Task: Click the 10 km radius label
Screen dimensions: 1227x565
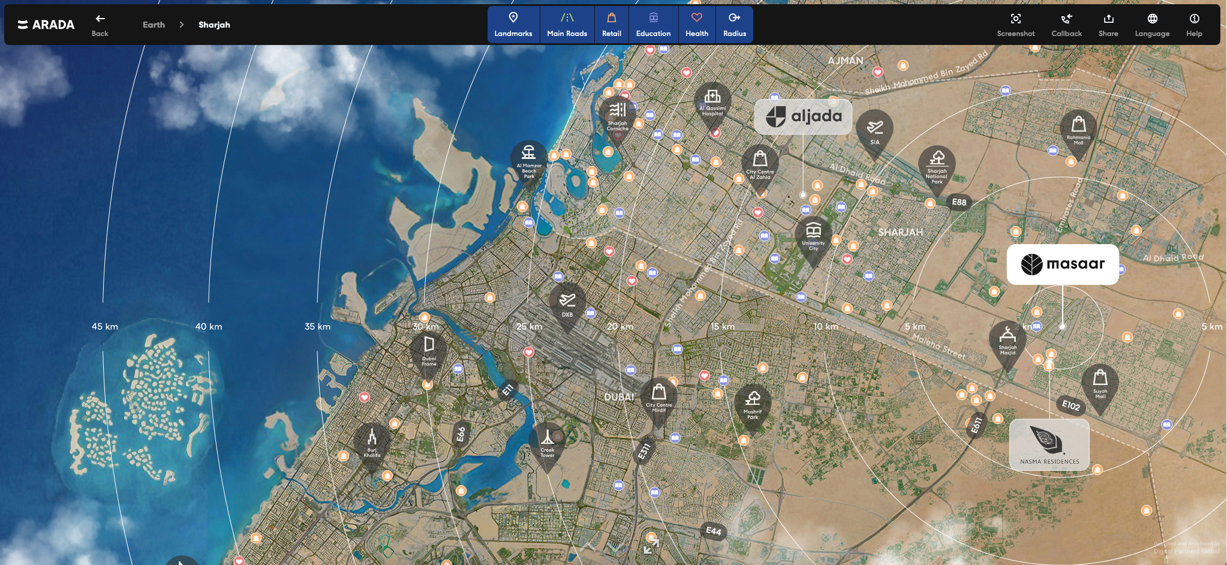Action: 826,326
